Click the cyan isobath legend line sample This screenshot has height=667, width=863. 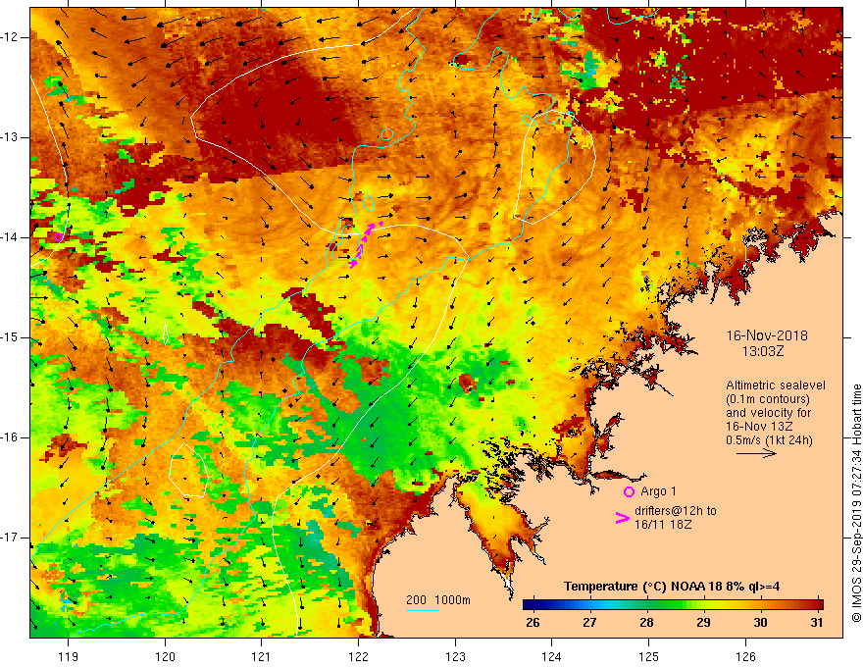pyautogui.click(x=423, y=610)
